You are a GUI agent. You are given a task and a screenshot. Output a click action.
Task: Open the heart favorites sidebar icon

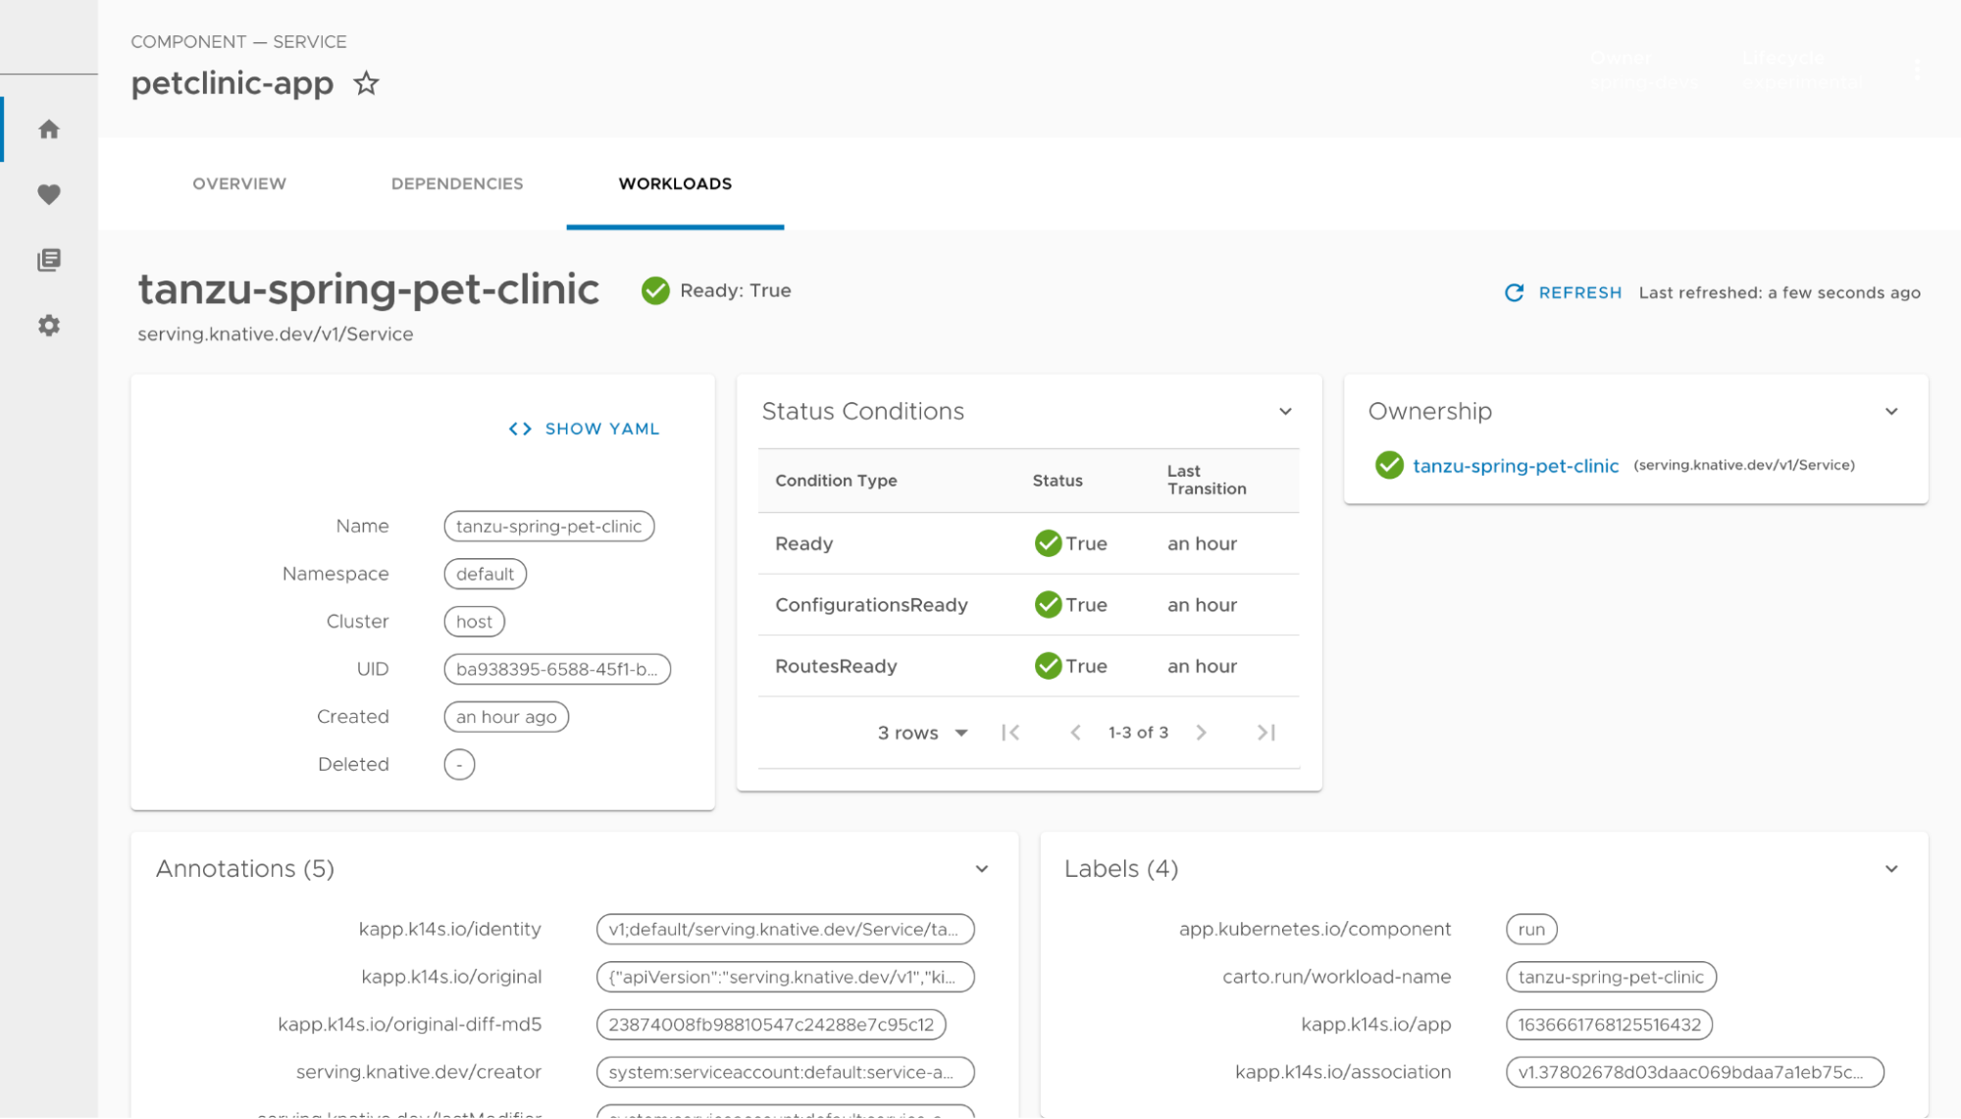point(49,194)
